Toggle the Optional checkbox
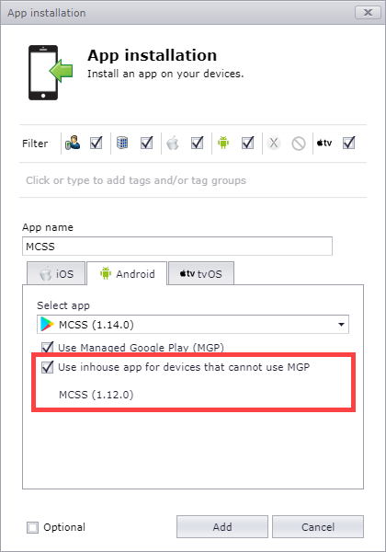Screen dimensions: 386x552 tap(33, 527)
